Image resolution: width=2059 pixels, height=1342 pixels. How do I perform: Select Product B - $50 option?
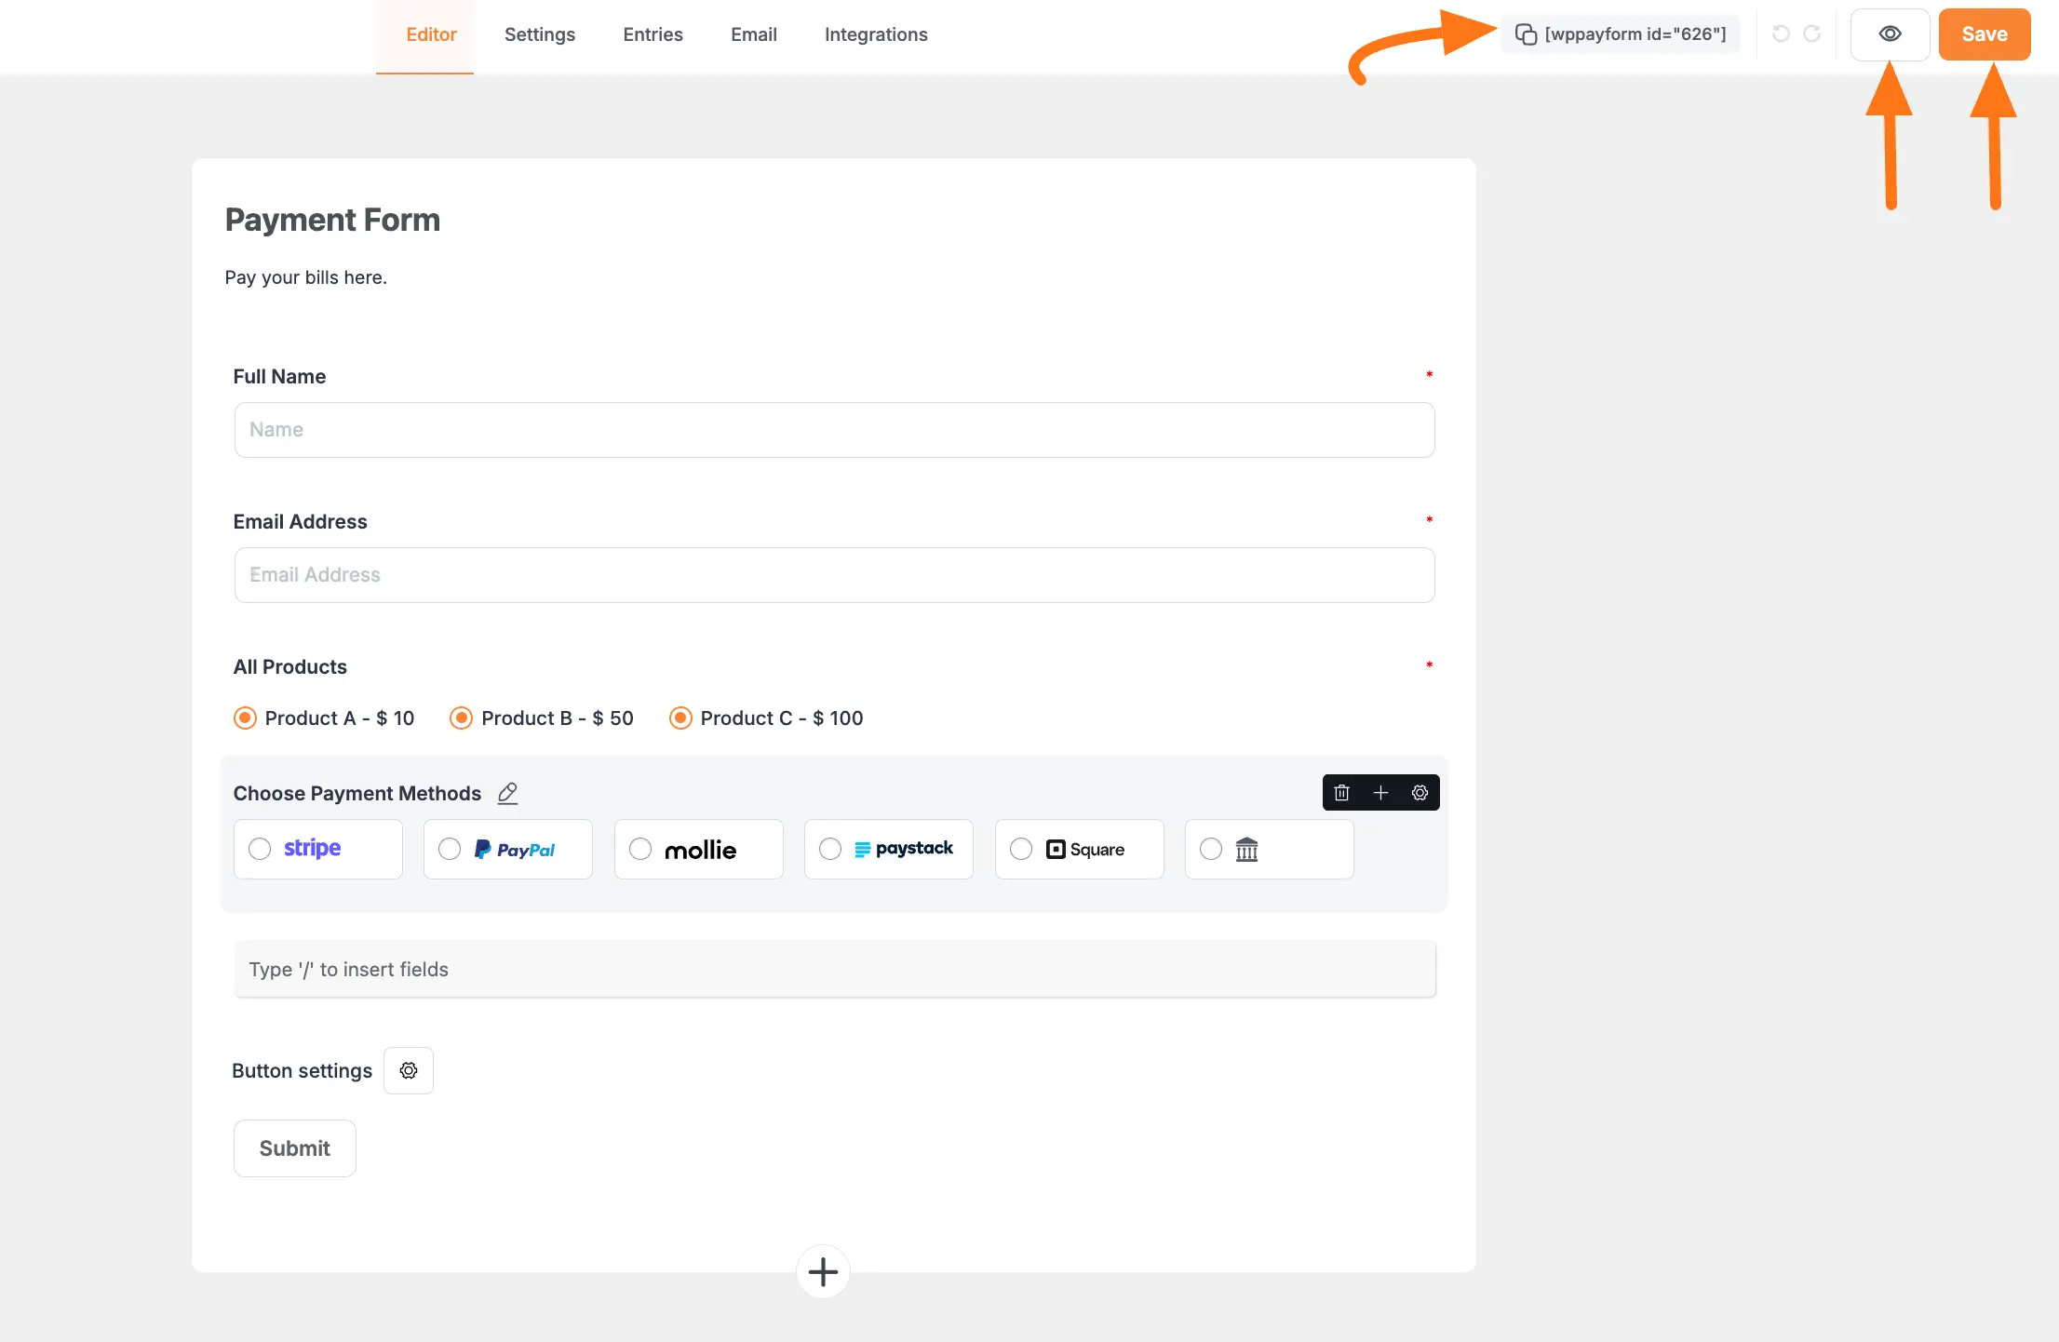point(461,718)
